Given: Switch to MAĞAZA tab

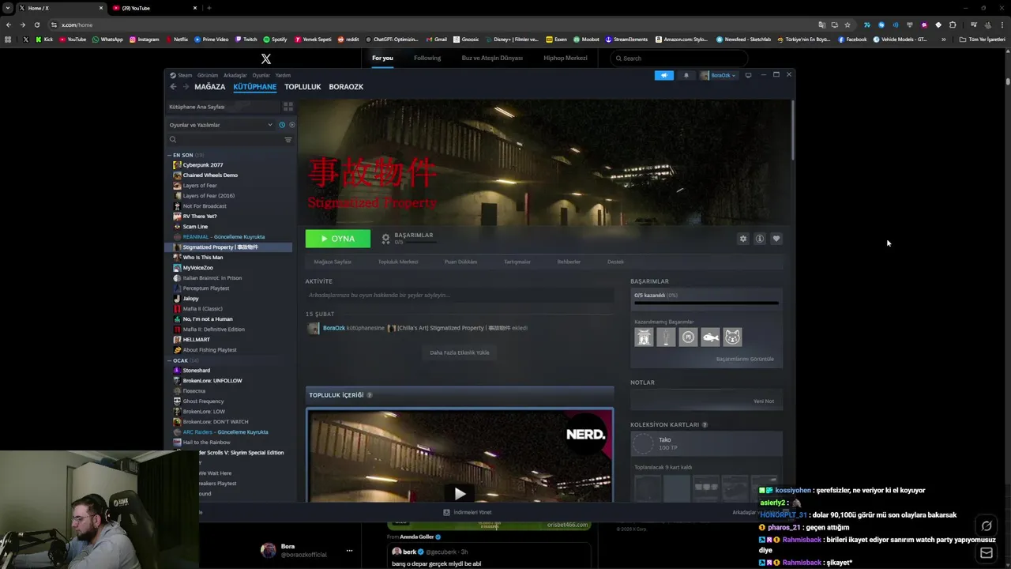Looking at the screenshot, I should point(210,87).
